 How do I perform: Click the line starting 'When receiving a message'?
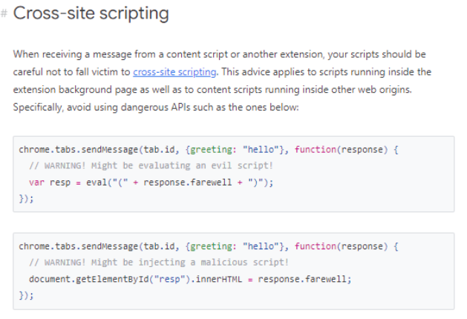click(x=220, y=54)
